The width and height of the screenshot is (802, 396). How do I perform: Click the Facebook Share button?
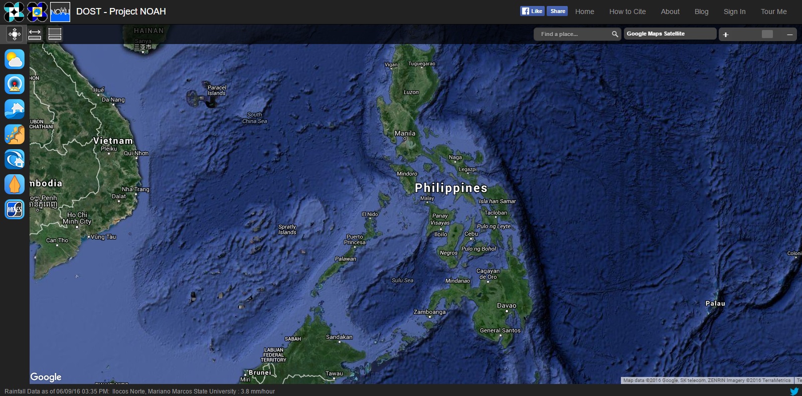coord(557,11)
